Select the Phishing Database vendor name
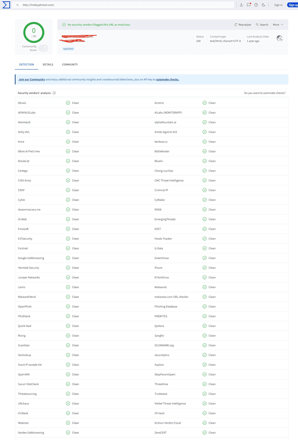This screenshot has height=440, width=298. (166, 307)
